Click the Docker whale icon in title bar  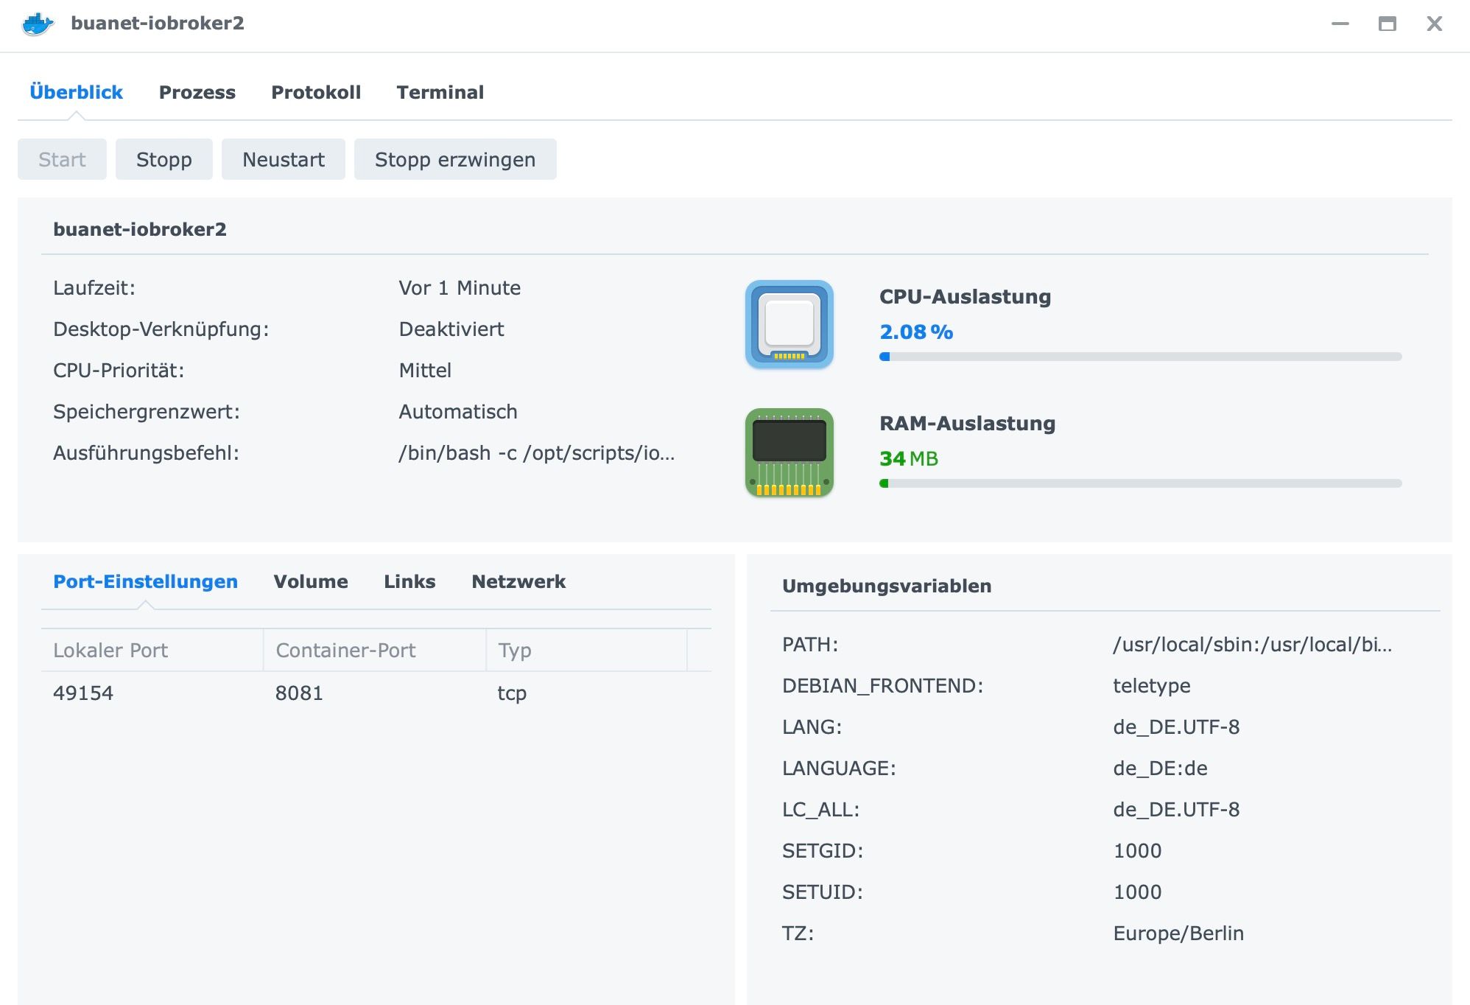[38, 24]
